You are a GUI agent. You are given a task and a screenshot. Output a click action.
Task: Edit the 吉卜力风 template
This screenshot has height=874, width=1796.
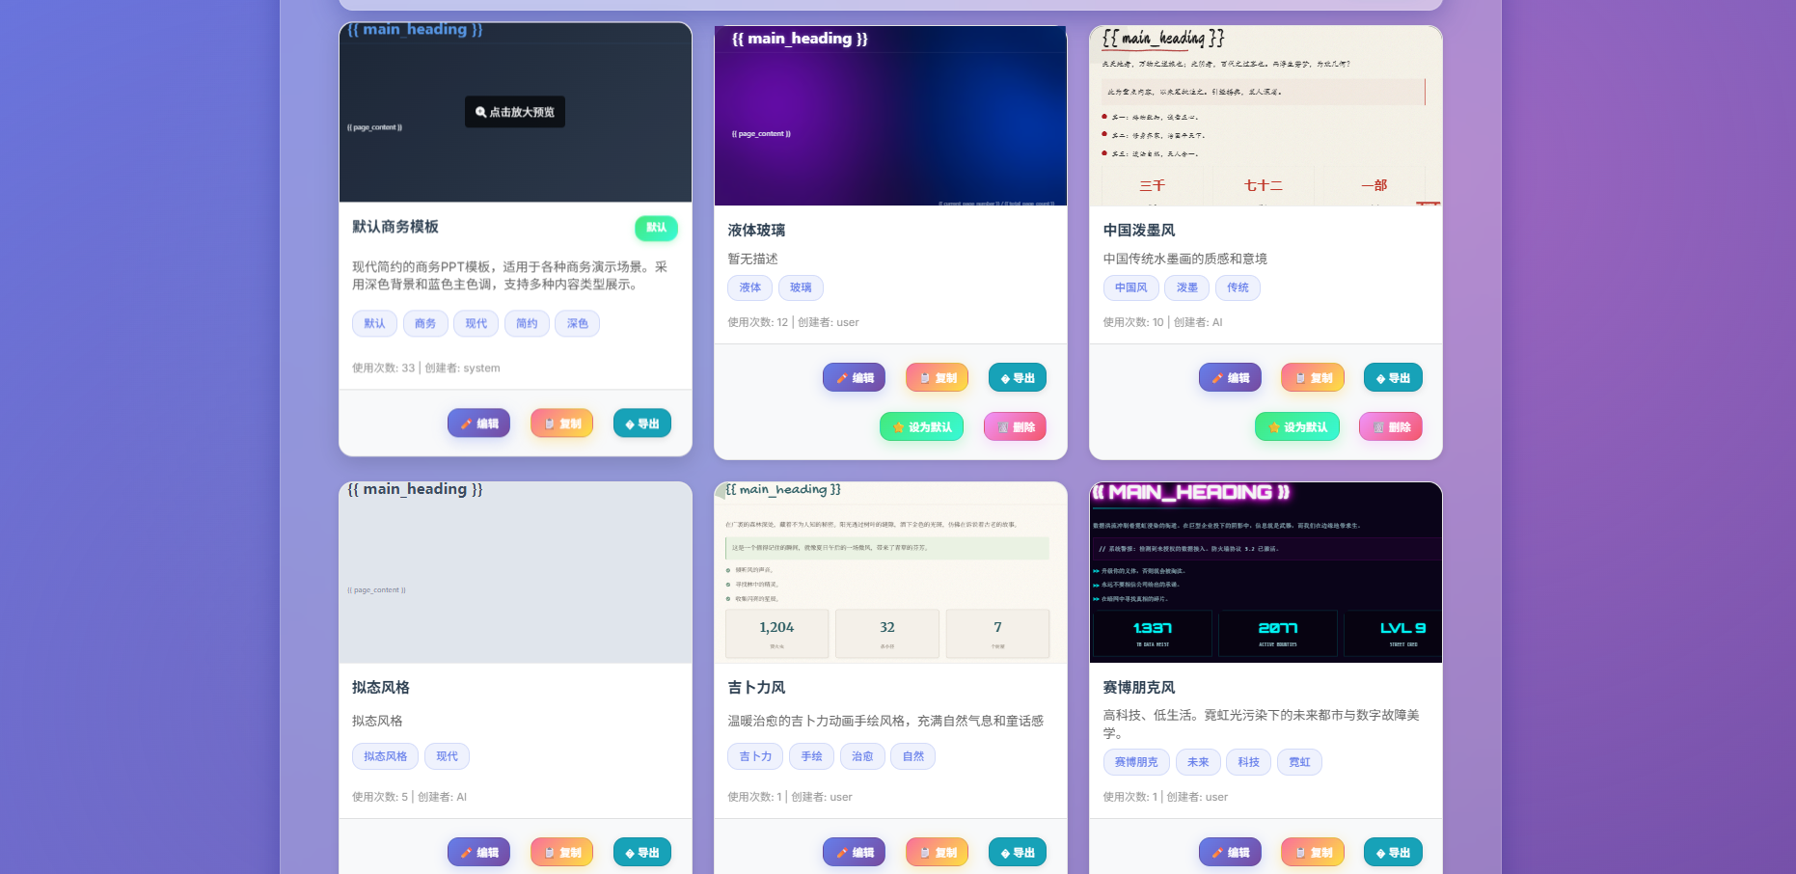(x=854, y=852)
